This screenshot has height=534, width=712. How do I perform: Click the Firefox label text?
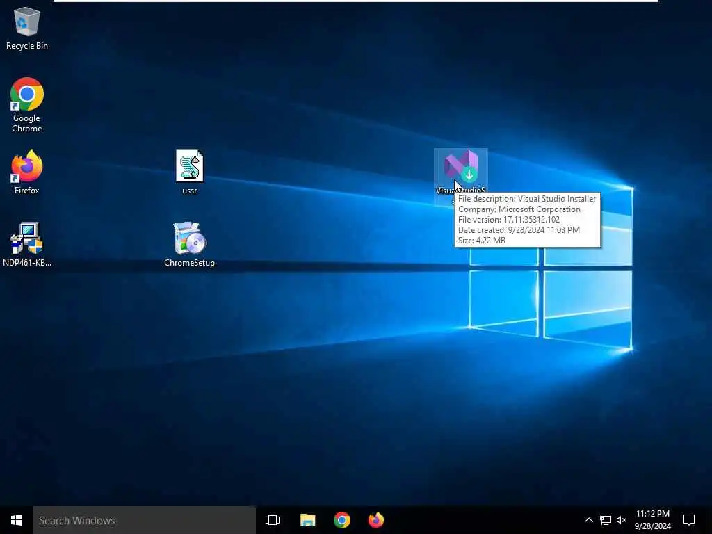coord(27,191)
